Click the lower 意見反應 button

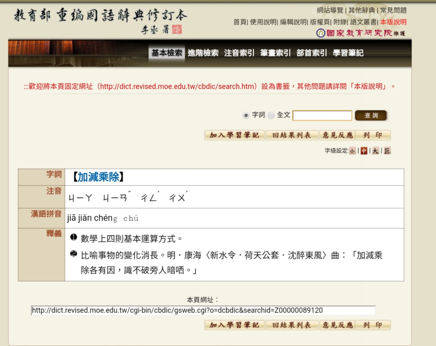click(337, 325)
